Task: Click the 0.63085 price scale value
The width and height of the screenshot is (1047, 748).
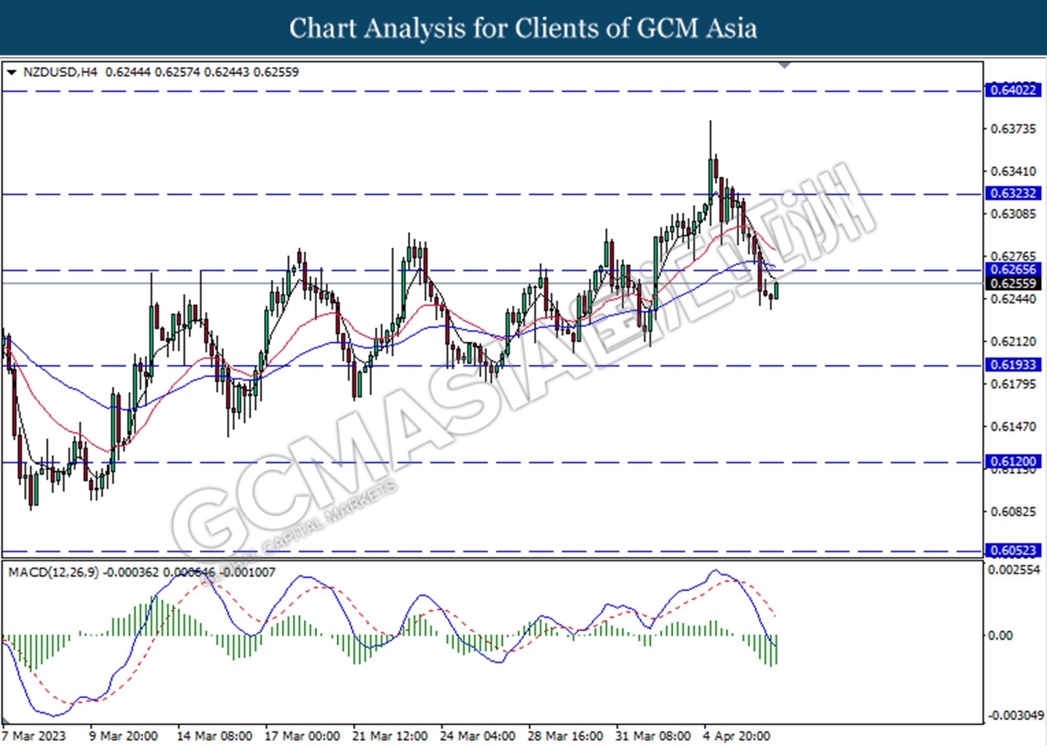Action: point(1013,214)
